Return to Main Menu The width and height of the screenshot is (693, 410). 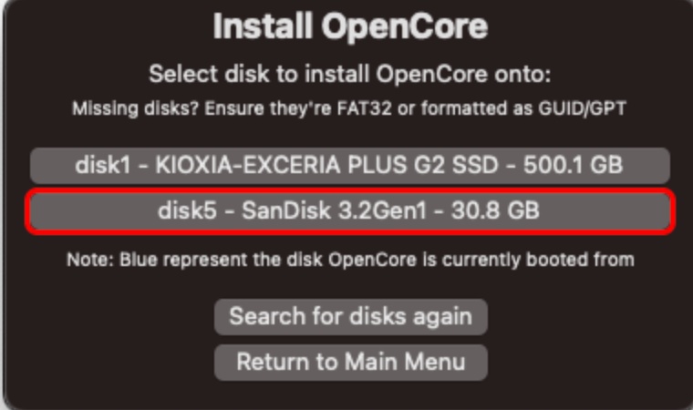[x=350, y=362]
